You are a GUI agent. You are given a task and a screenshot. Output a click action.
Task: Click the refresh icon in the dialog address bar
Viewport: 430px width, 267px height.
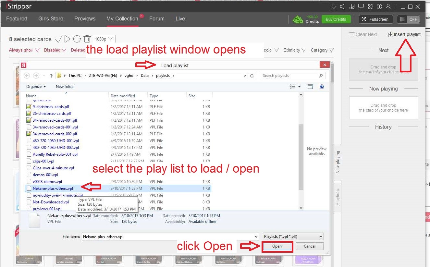[252, 76]
